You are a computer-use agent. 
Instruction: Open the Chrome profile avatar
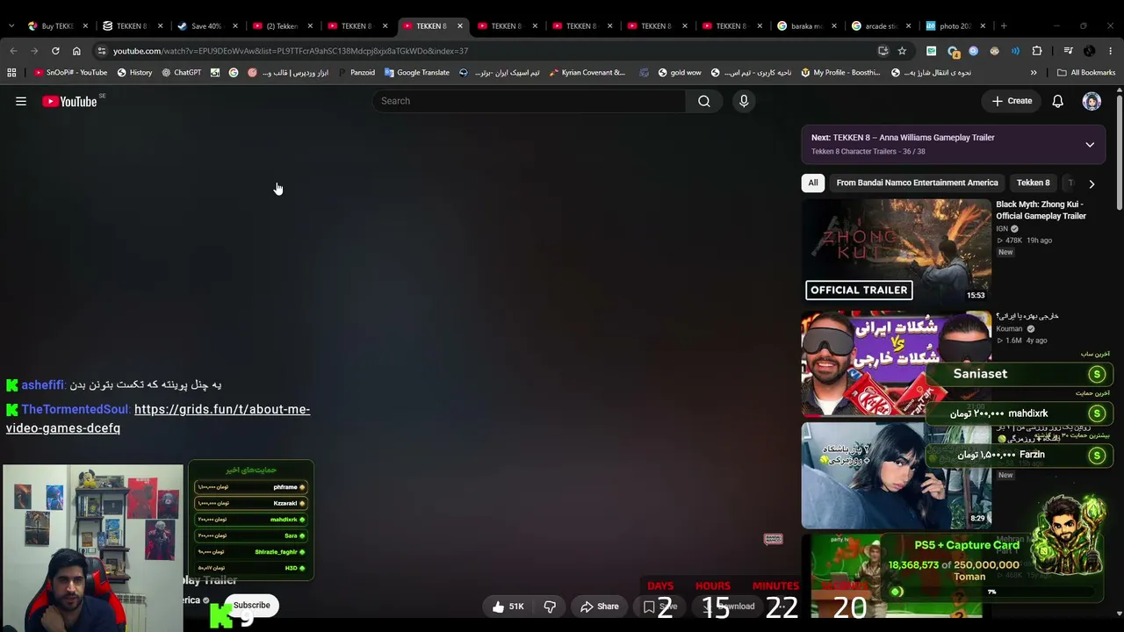click(x=1090, y=51)
